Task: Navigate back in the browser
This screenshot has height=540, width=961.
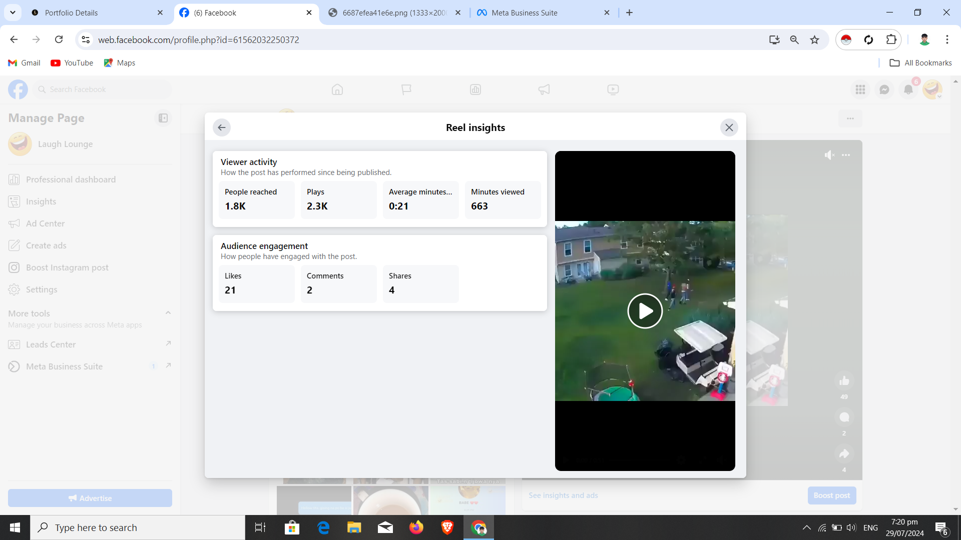Action: 14,39
